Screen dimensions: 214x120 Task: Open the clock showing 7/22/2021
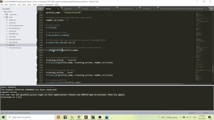(x=202, y=117)
